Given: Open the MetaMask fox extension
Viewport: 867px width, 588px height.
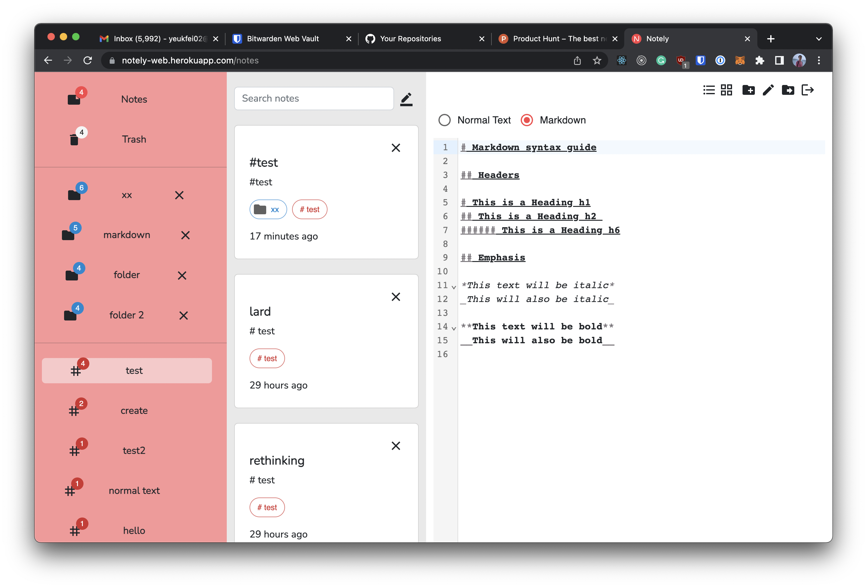Looking at the screenshot, I should click(740, 60).
